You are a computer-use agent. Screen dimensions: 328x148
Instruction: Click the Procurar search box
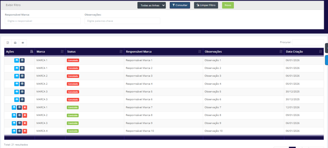tap(308, 42)
